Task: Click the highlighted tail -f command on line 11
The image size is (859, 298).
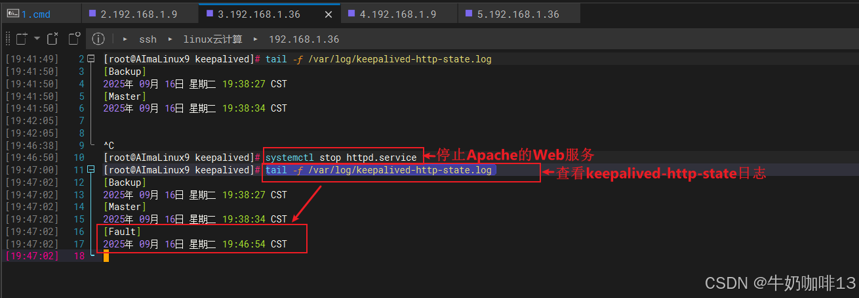Action: (x=378, y=170)
